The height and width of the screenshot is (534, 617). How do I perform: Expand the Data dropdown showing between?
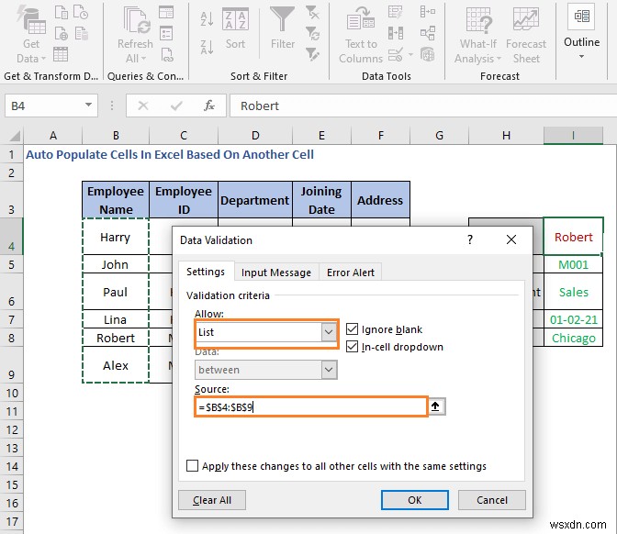coord(329,370)
